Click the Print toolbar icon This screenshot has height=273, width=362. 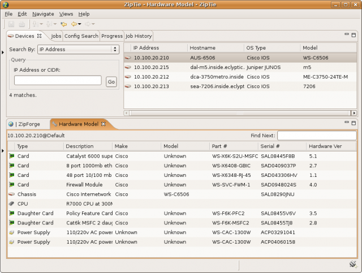22,24
